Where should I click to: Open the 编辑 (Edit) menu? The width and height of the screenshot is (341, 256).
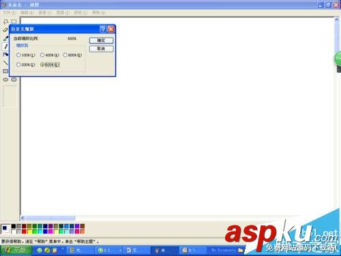[x=27, y=13]
